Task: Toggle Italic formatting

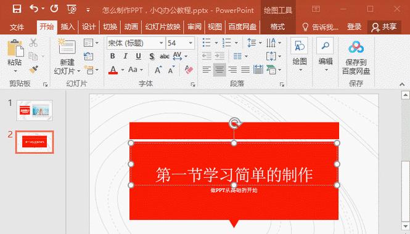Action: tap(126, 56)
